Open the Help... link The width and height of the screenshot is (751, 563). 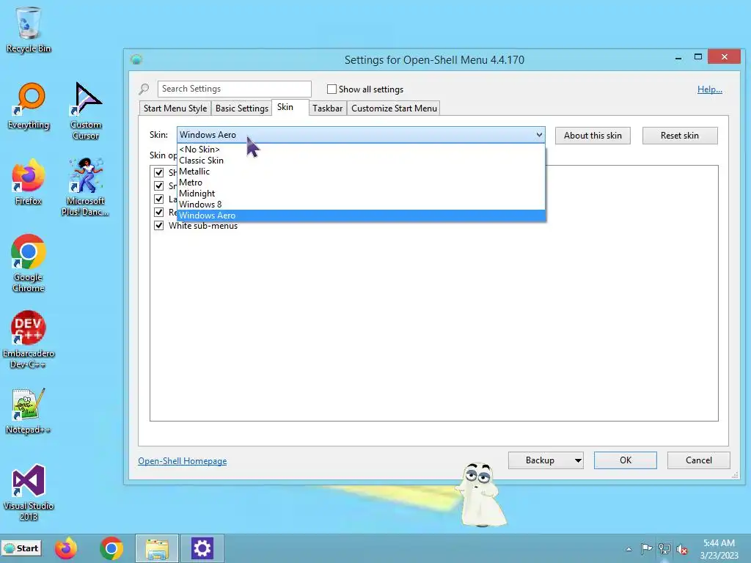coord(710,89)
